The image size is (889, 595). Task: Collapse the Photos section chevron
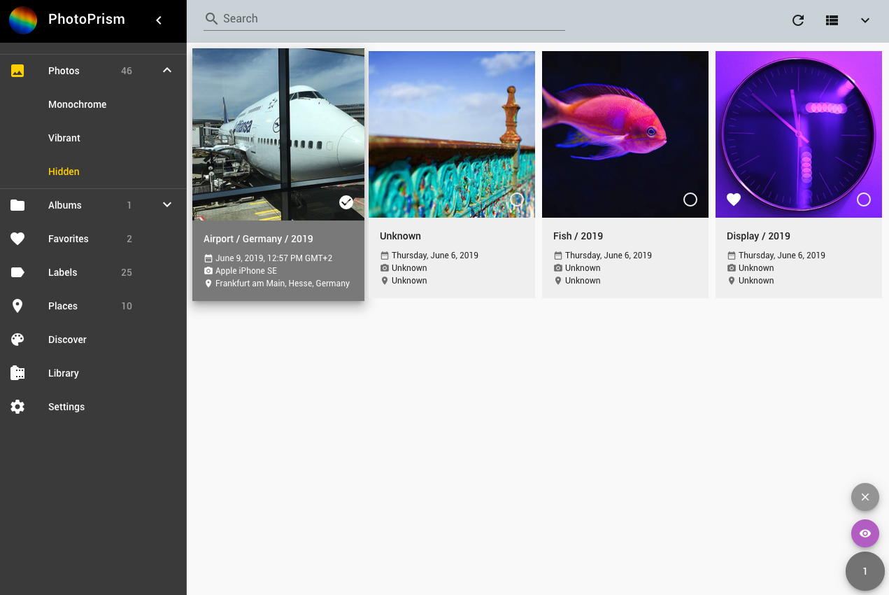click(x=166, y=70)
